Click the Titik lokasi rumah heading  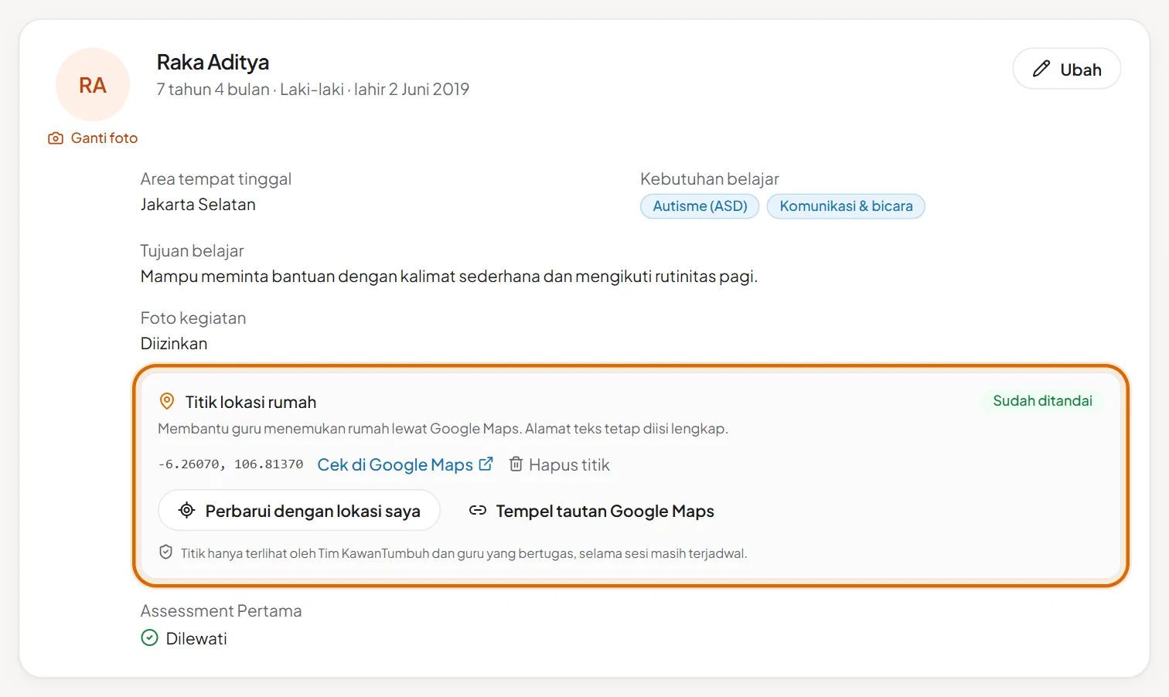pos(250,402)
